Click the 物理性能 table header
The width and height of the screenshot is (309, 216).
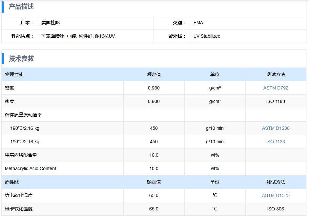pos(14,74)
